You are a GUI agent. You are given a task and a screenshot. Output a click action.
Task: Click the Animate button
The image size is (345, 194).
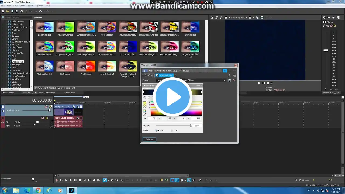(x=149, y=140)
